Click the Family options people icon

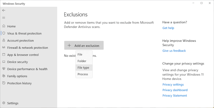[4, 76]
